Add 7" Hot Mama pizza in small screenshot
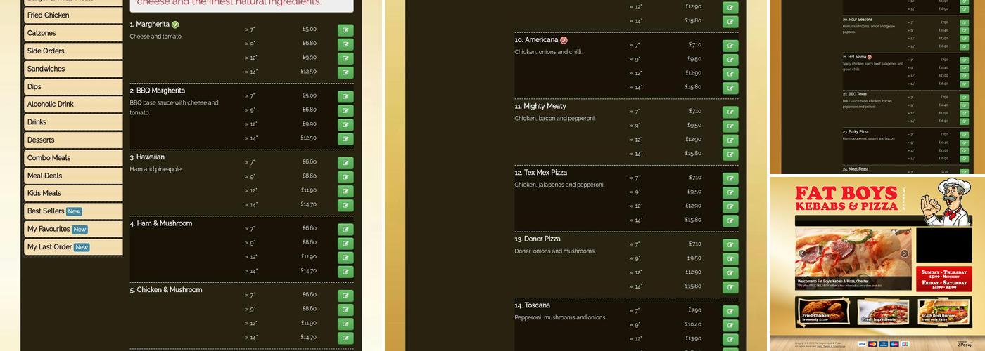The height and width of the screenshot is (351, 985). click(965, 60)
